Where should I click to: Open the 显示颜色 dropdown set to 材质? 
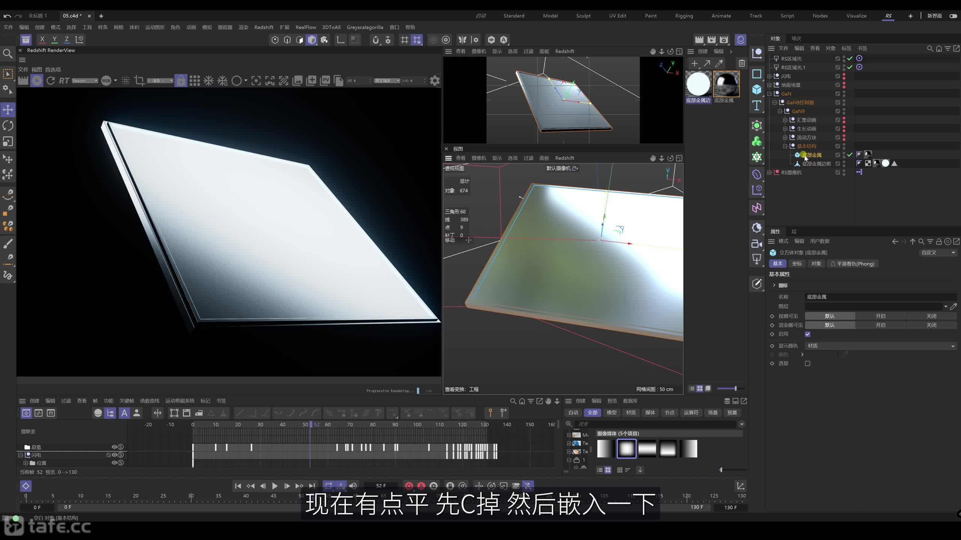tap(881, 346)
